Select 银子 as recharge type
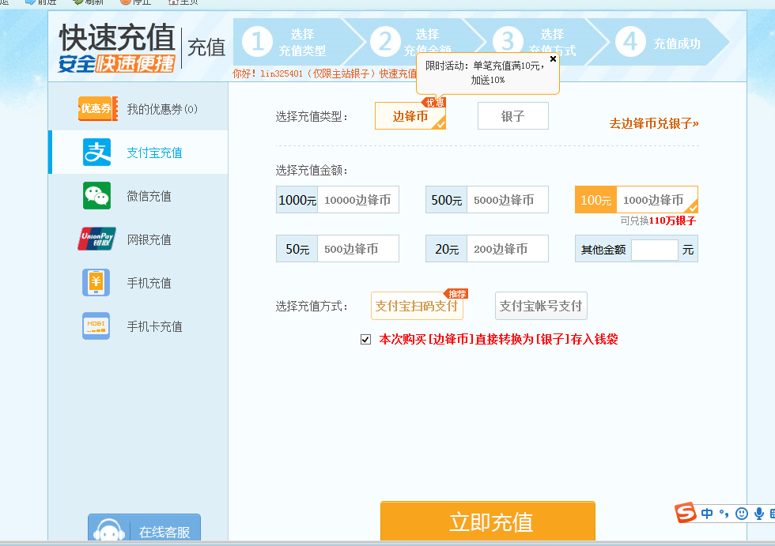The height and width of the screenshot is (546, 775). click(512, 116)
